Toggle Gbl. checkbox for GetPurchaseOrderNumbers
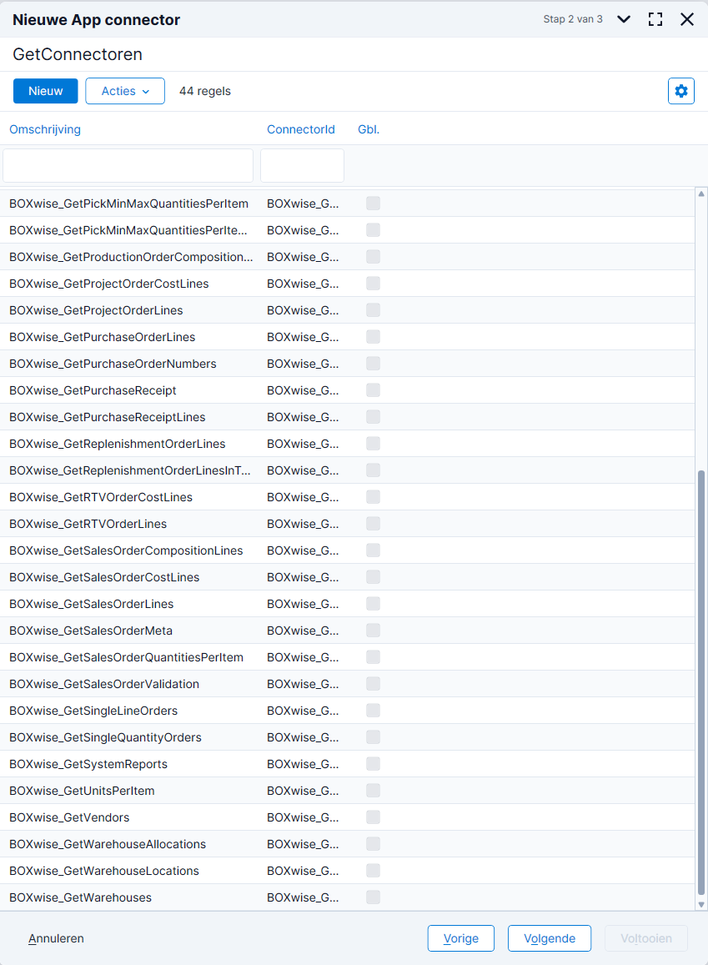 373,364
